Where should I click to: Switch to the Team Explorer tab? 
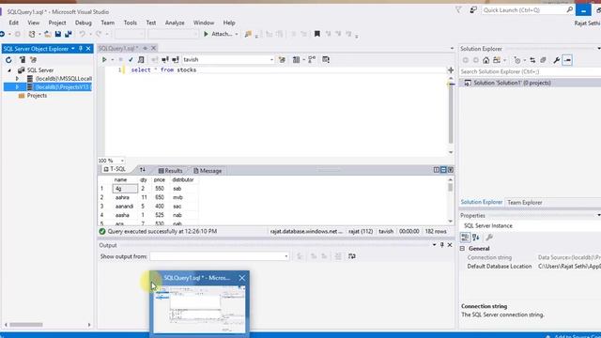point(525,203)
